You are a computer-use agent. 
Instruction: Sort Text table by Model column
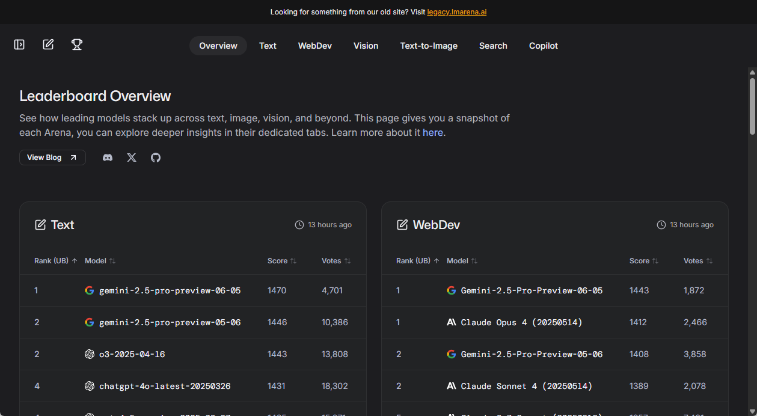click(x=100, y=261)
